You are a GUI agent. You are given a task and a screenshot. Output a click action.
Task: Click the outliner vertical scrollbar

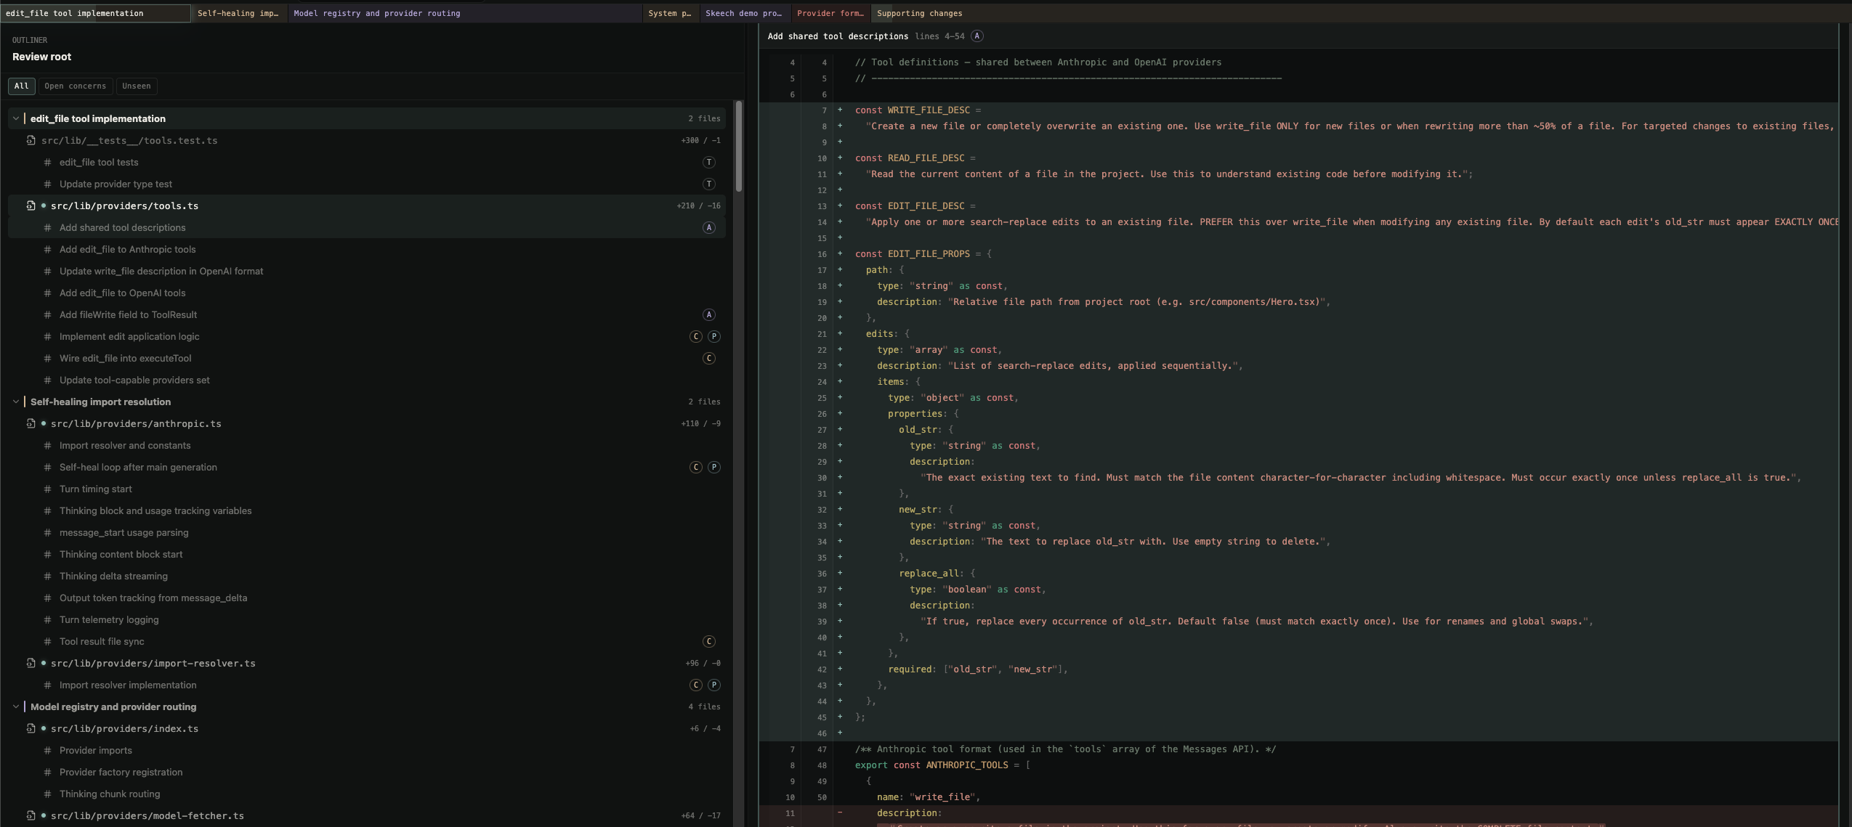[739, 145]
